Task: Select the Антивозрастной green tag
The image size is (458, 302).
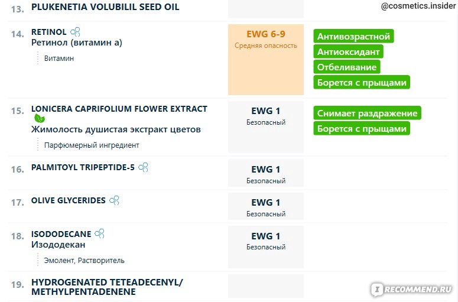Action: [x=353, y=36]
